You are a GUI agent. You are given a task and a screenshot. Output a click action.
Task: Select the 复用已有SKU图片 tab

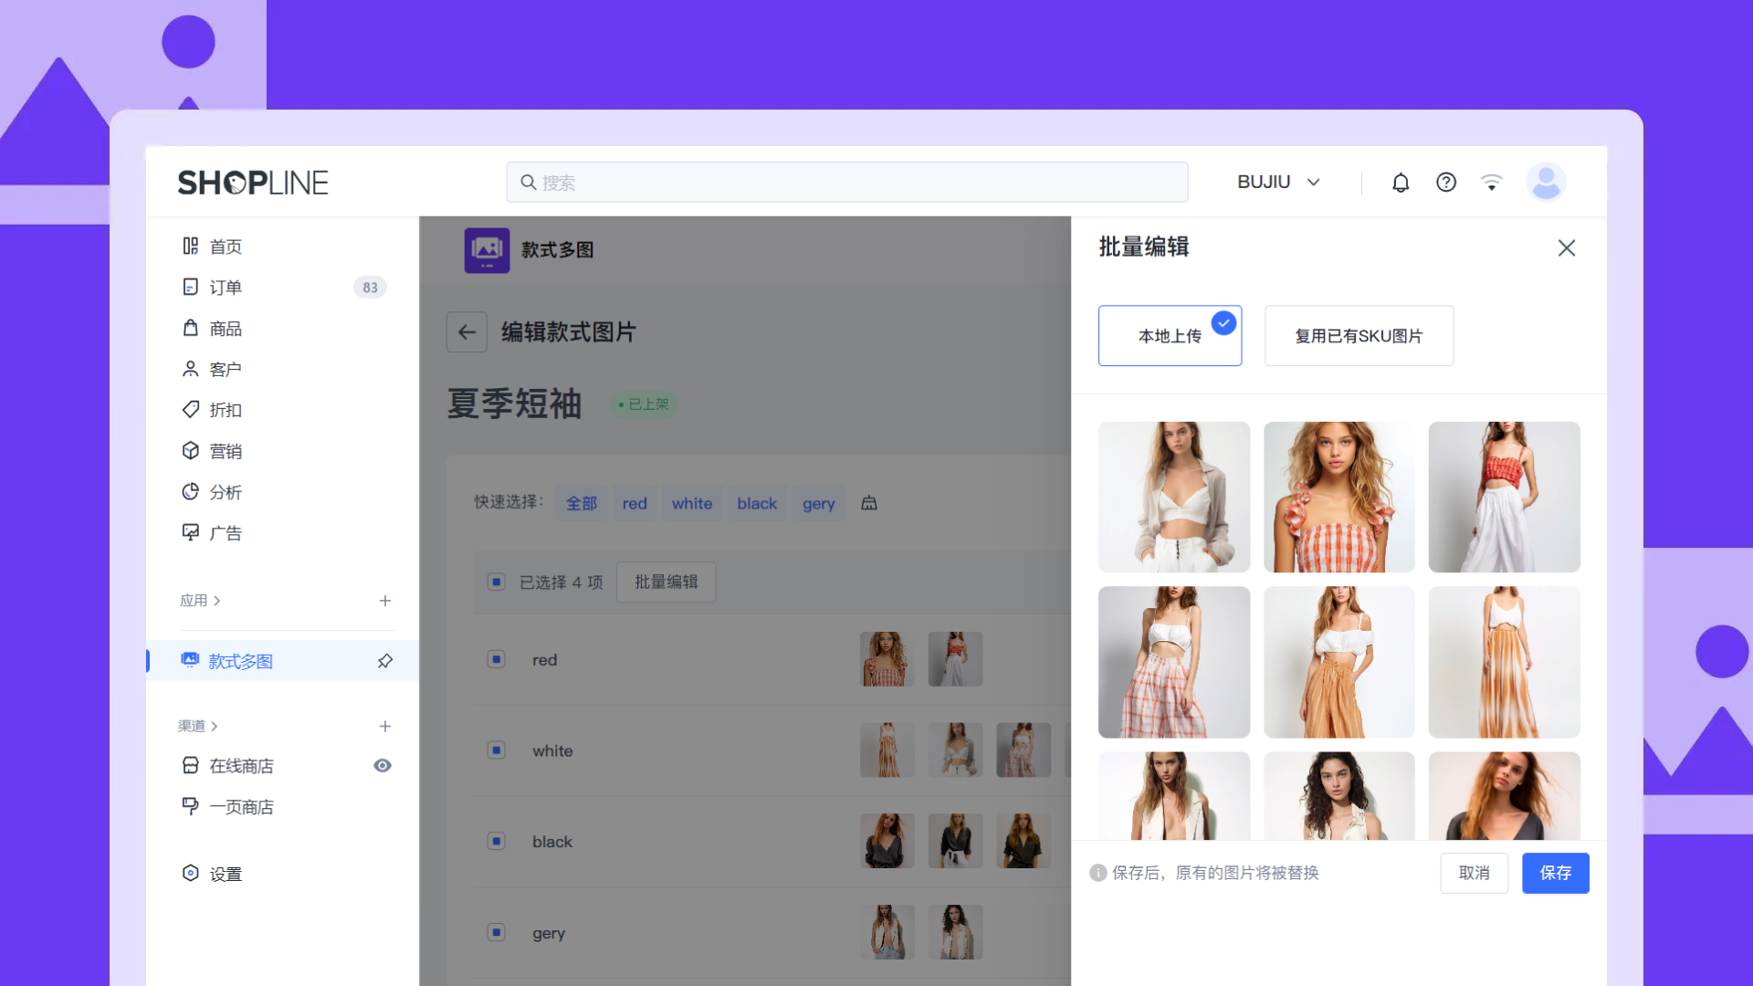[1359, 336]
